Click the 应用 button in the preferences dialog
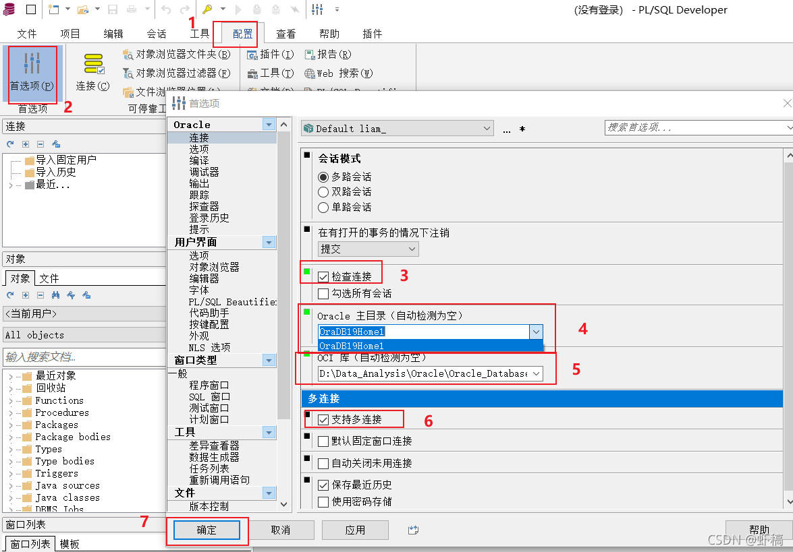The height and width of the screenshot is (552, 793). click(x=355, y=530)
